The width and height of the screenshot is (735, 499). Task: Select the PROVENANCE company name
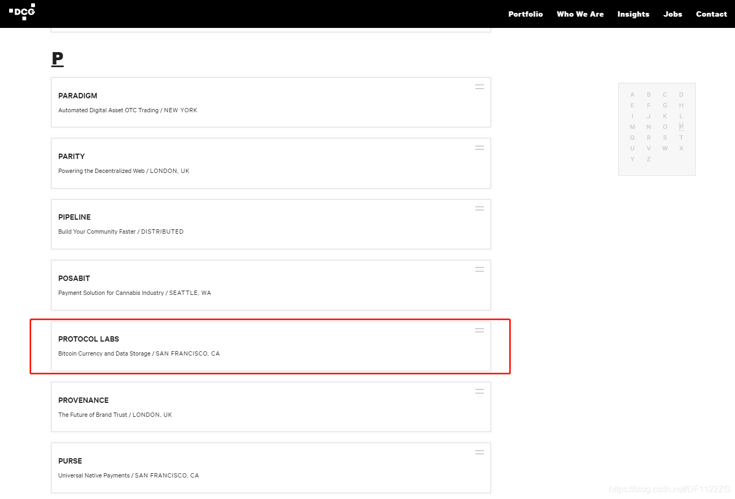(x=83, y=400)
